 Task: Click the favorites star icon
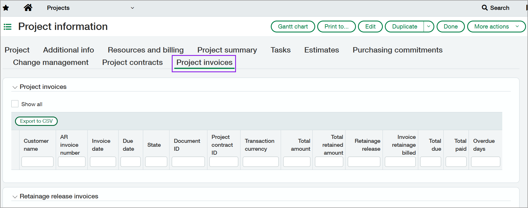pyautogui.click(x=6, y=8)
